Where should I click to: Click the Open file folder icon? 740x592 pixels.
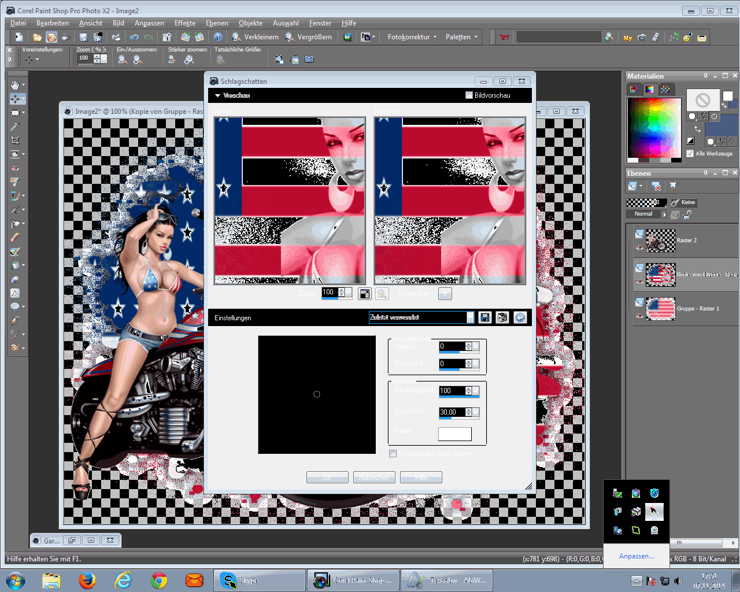coord(37,37)
